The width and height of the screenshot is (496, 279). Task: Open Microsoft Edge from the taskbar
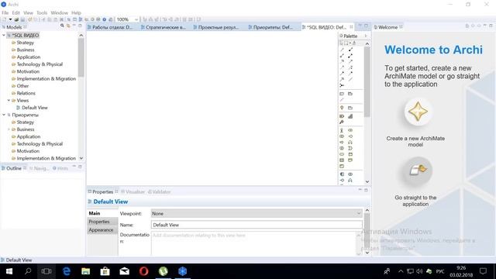[67, 271]
